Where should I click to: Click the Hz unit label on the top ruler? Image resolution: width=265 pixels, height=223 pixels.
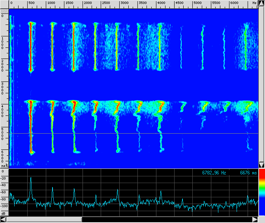[254, 3]
